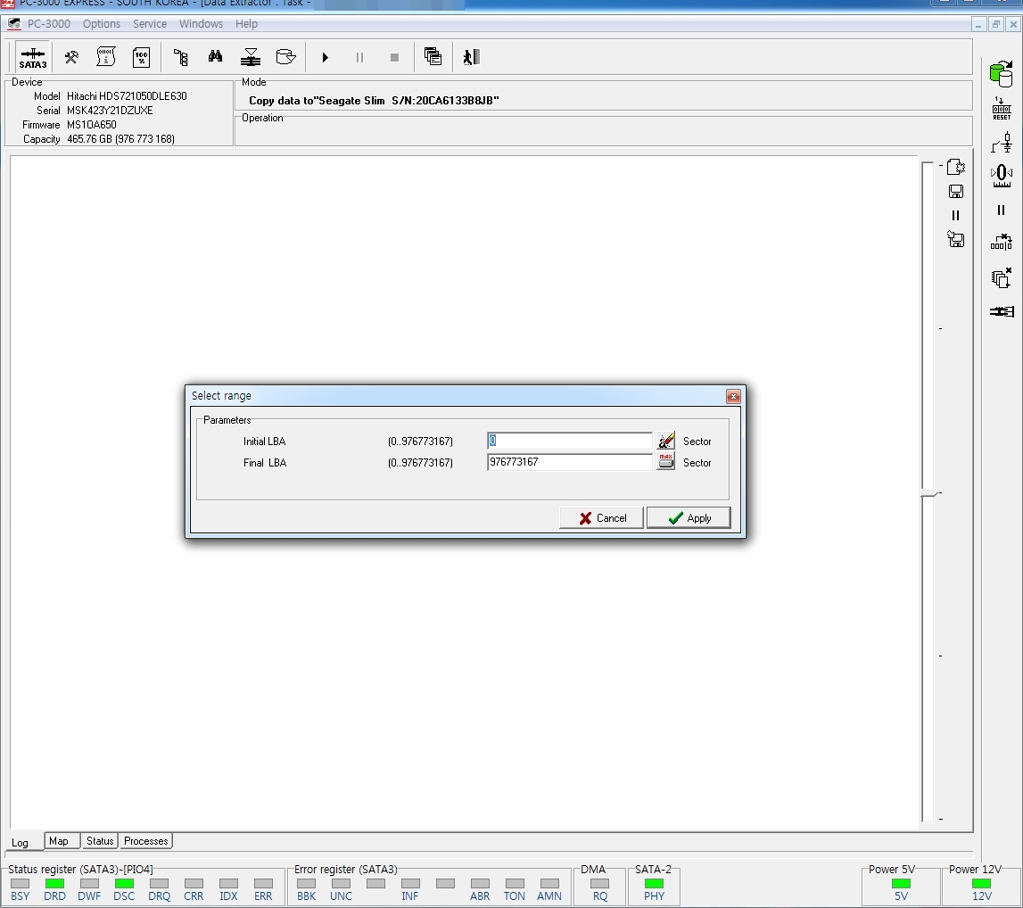This screenshot has width=1023, height=908.
Task: Click the green disk copy icon
Action: tap(1002, 74)
